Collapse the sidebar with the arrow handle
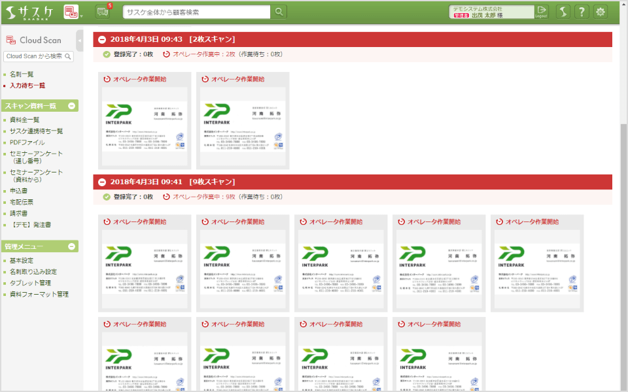The width and height of the screenshot is (628, 392). 79,41
